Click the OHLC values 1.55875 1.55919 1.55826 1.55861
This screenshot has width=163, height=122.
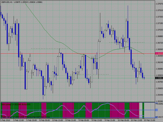tap(28, 2)
